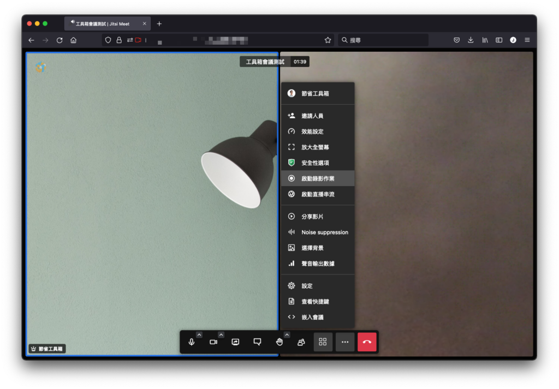Open audio settings chevron above the microphone
The width and height of the screenshot is (559, 389).
coord(199,335)
